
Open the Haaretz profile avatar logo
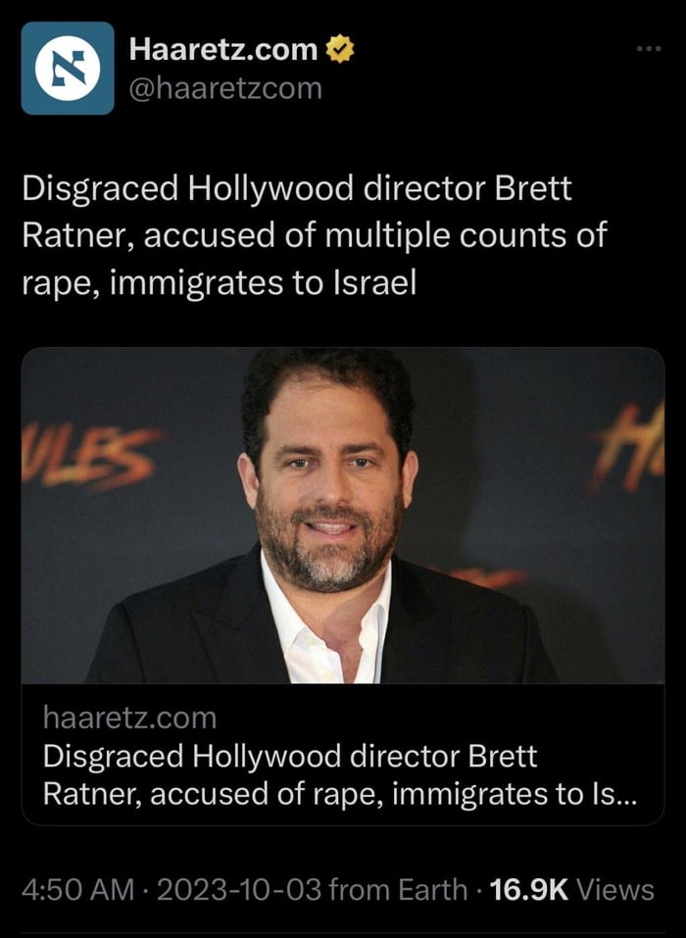point(68,69)
